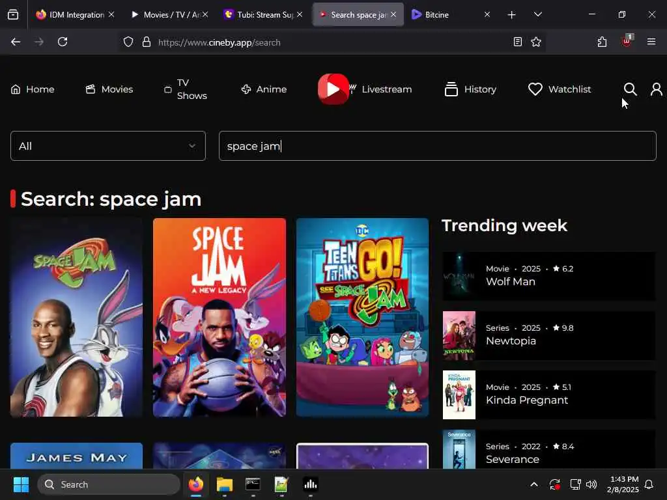Screen dimensions: 667x500
Task: Open tracking protection shield icon
Action: 128,42
